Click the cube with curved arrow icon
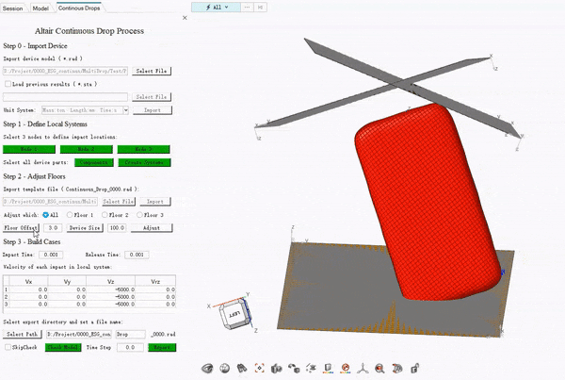The image size is (565, 380). (294, 369)
